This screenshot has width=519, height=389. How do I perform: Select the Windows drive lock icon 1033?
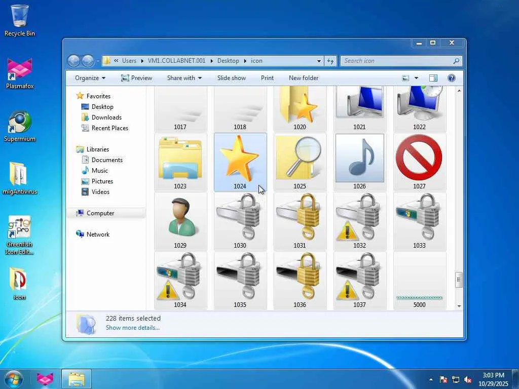pyautogui.click(x=419, y=221)
